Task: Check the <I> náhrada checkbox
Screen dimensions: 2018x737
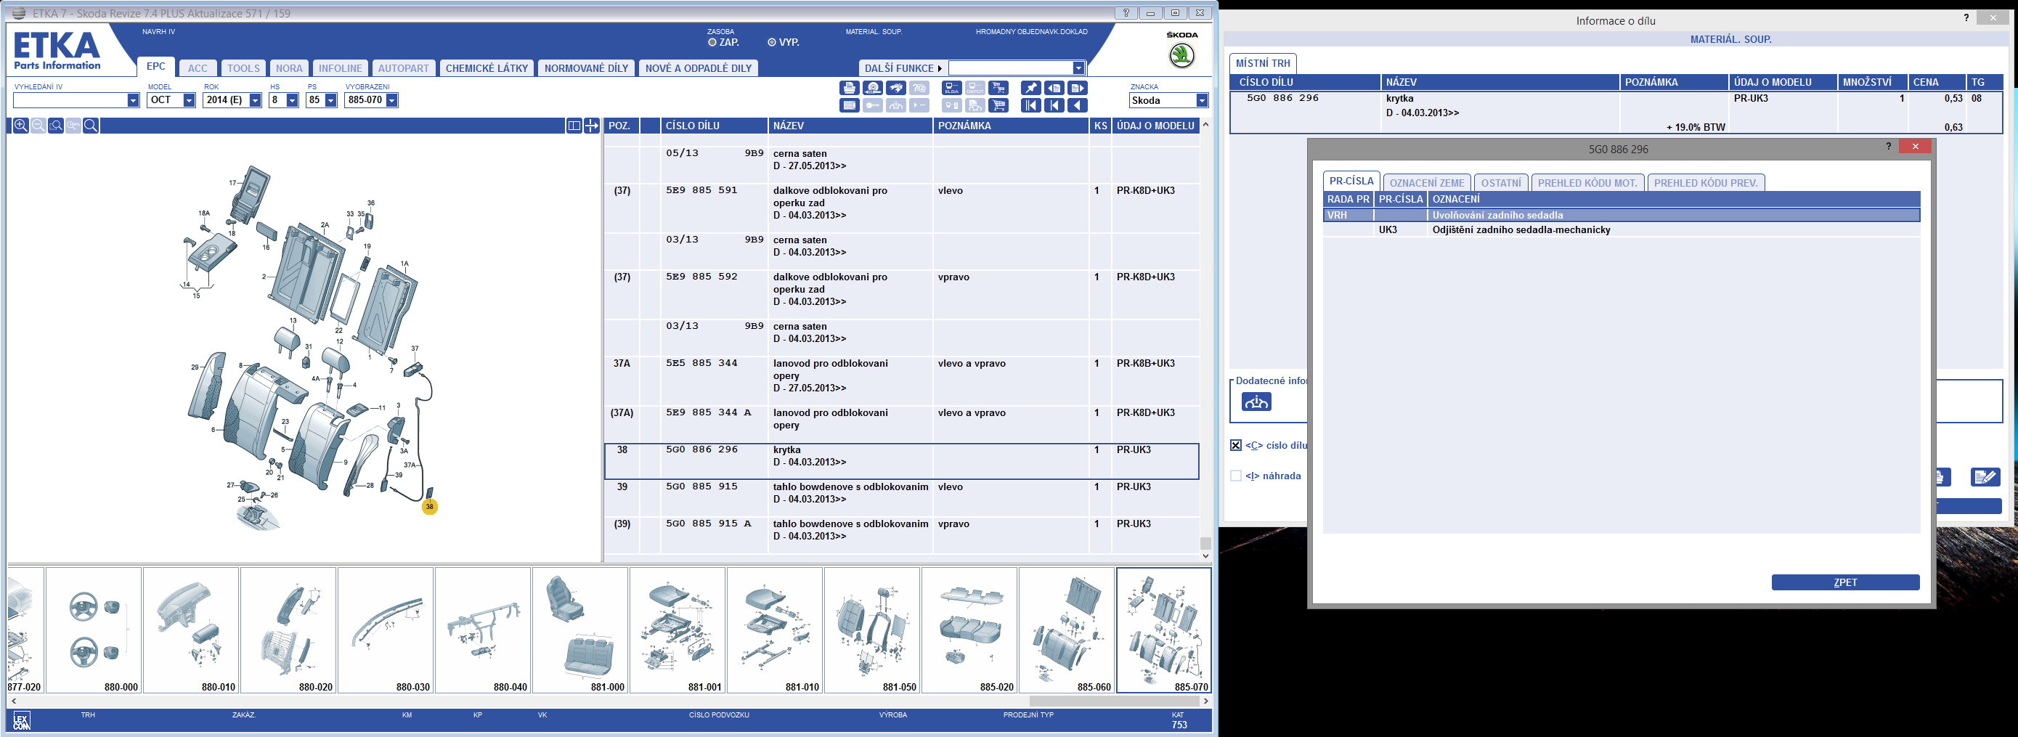Action: point(1235,476)
